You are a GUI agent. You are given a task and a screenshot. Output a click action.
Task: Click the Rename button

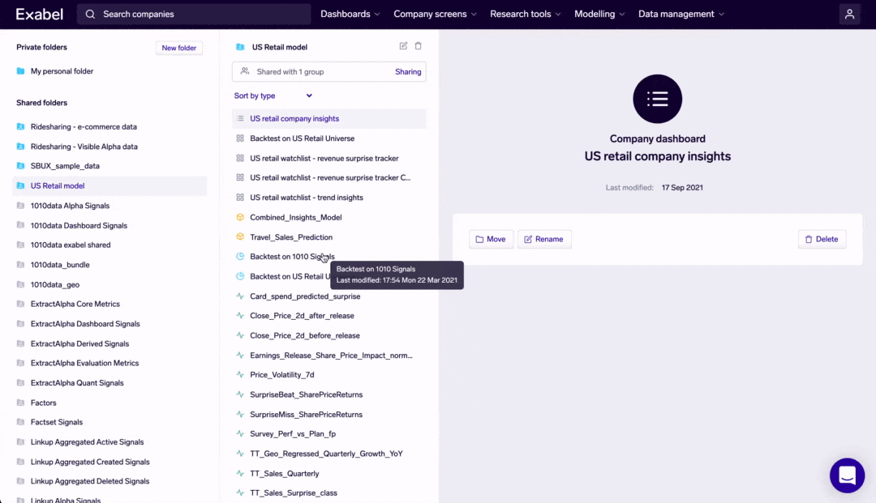pos(544,239)
